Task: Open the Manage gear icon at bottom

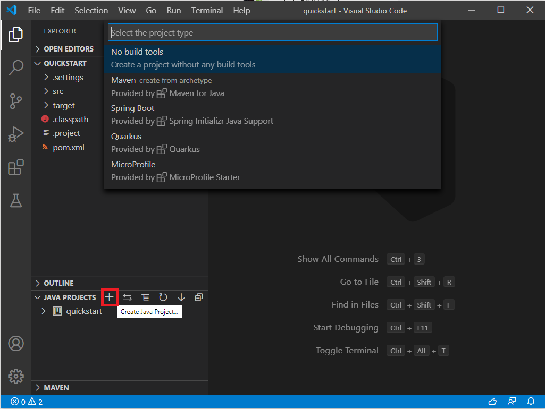Action: point(16,376)
